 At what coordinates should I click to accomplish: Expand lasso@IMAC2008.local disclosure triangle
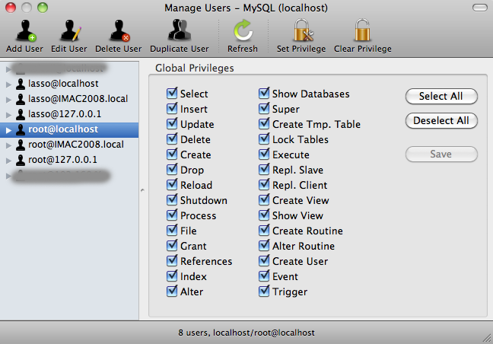pos(9,100)
